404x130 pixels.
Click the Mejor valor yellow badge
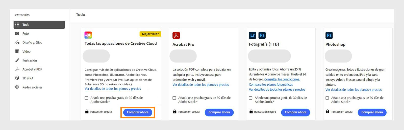point(150,34)
